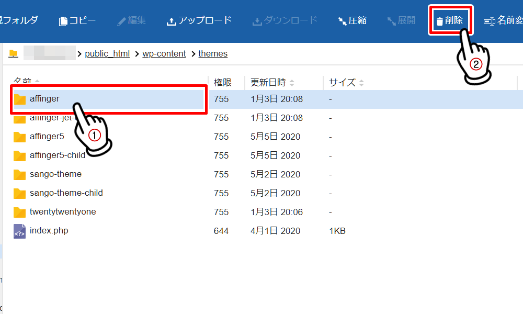Click the root folder icon in breadcrumb

(14, 53)
